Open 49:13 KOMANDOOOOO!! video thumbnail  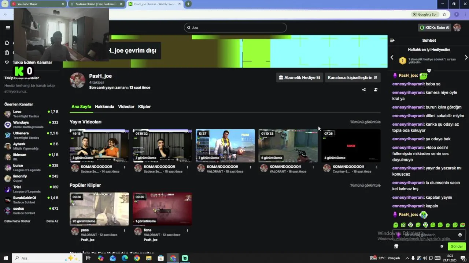pos(99,146)
